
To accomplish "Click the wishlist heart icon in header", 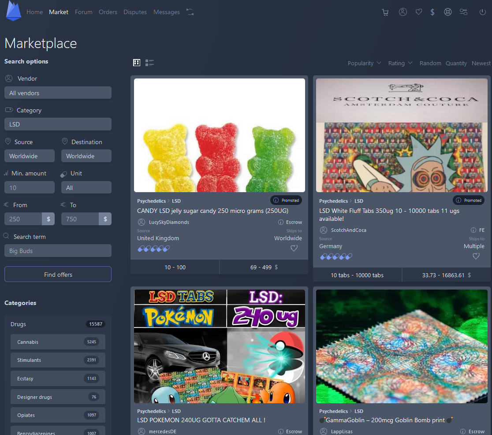I will click(x=419, y=12).
